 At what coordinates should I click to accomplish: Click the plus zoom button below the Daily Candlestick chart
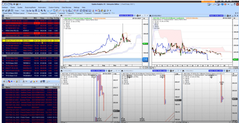coord(147,67)
